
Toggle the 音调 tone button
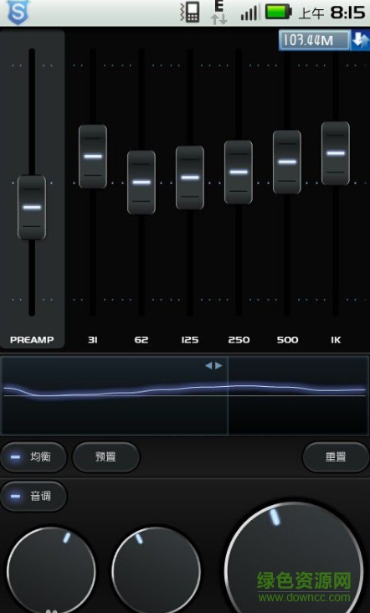[33, 496]
